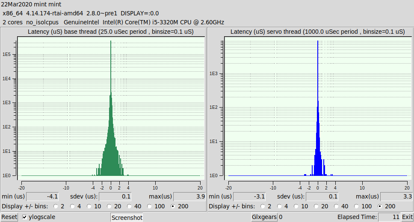
Task: Launch Glxgears load test
Action: (264, 217)
